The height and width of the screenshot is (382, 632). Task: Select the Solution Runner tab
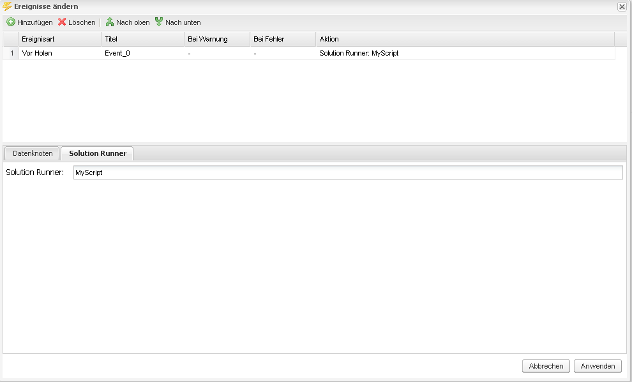pos(97,153)
